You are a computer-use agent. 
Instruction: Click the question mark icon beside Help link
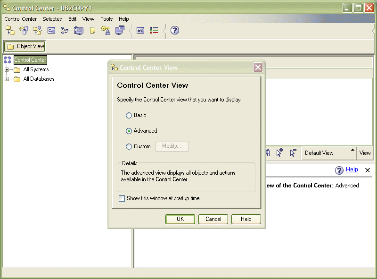tap(339, 170)
